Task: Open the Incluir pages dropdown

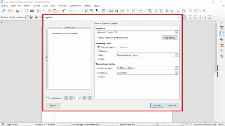Action: tap(147, 55)
